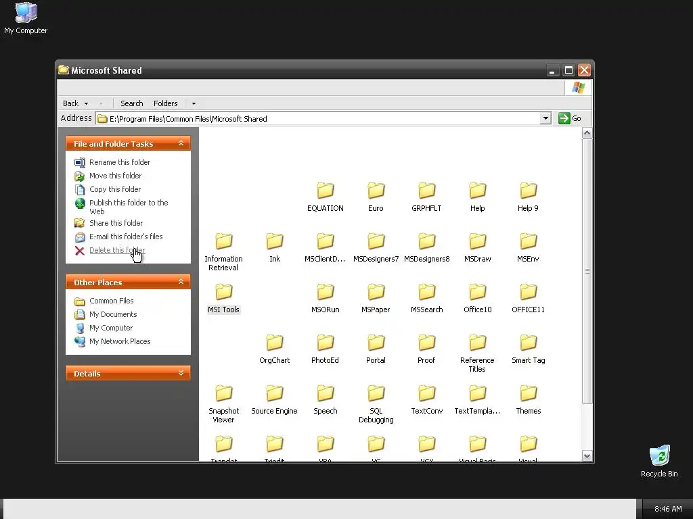Select the MSORun folder

pyautogui.click(x=326, y=298)
